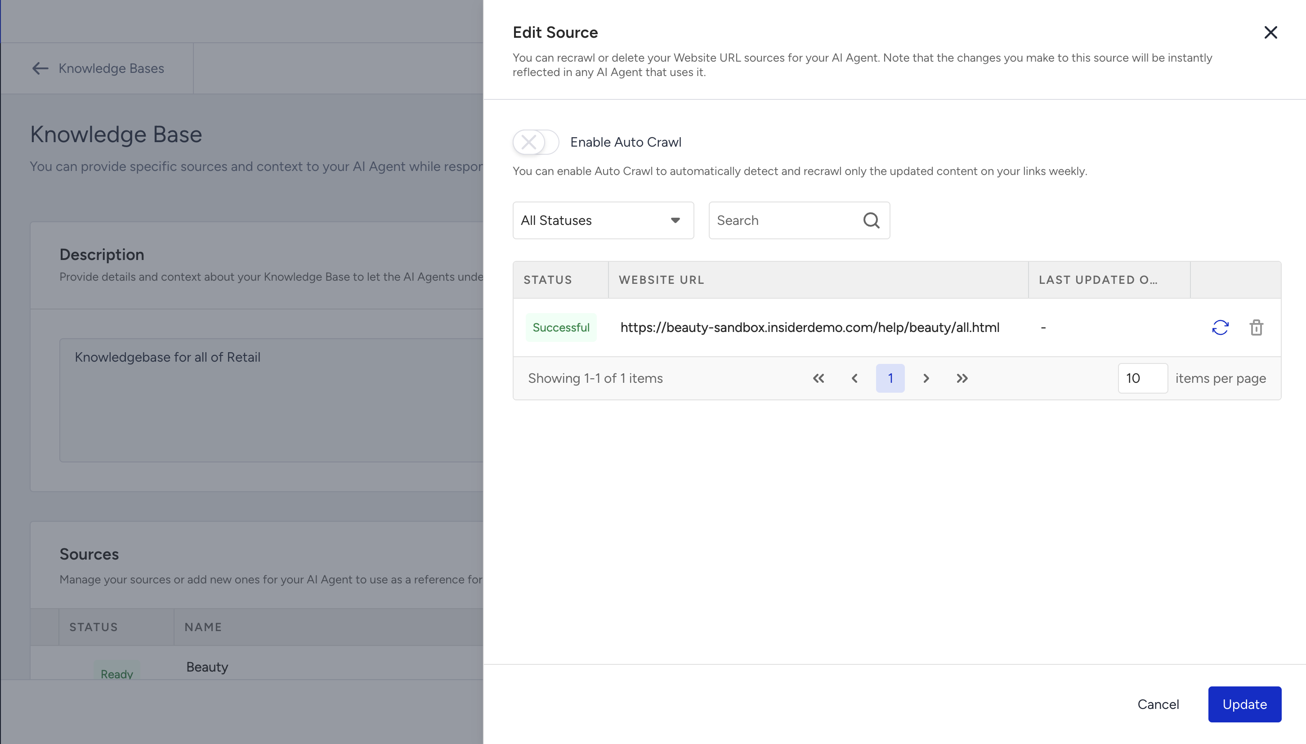Go to the next page
The height and width of the screenshot is (744, 1306).
click(926, 378)
